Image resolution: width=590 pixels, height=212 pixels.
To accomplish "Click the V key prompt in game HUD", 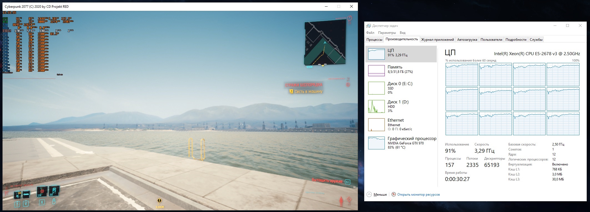I will click(x=26, y=204).
